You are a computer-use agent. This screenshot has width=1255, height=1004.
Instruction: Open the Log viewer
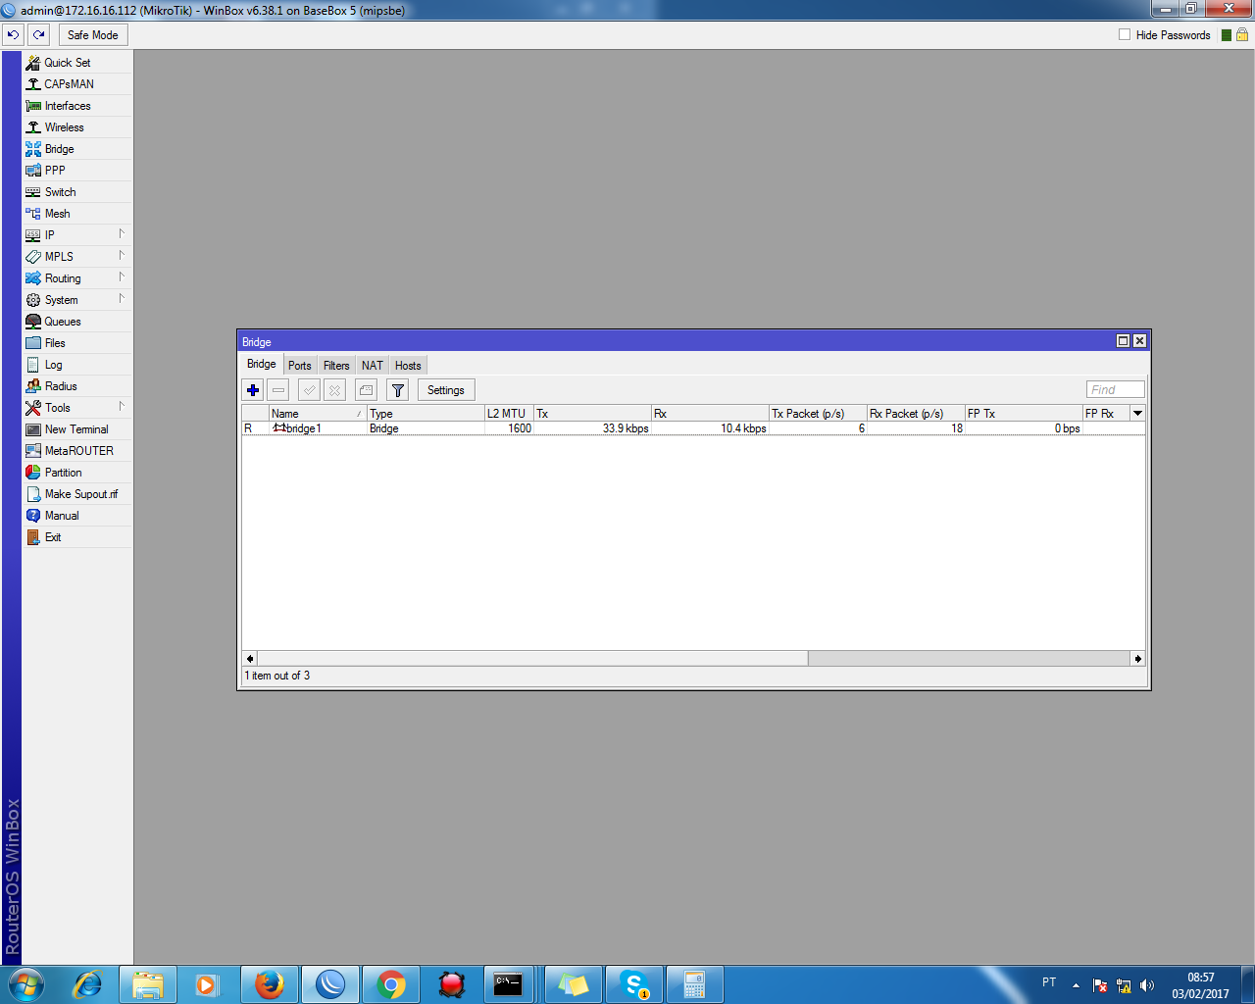pos(77,364)
